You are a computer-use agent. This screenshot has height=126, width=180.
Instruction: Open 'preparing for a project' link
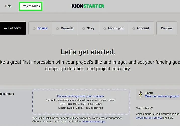tap(149, 118)
